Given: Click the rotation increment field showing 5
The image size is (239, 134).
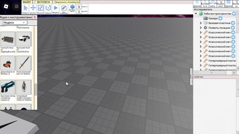Looking at the screenshot, I should click(x=79, y=7).
